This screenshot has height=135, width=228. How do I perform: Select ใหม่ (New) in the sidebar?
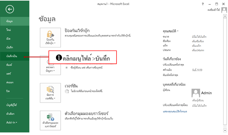14,30
